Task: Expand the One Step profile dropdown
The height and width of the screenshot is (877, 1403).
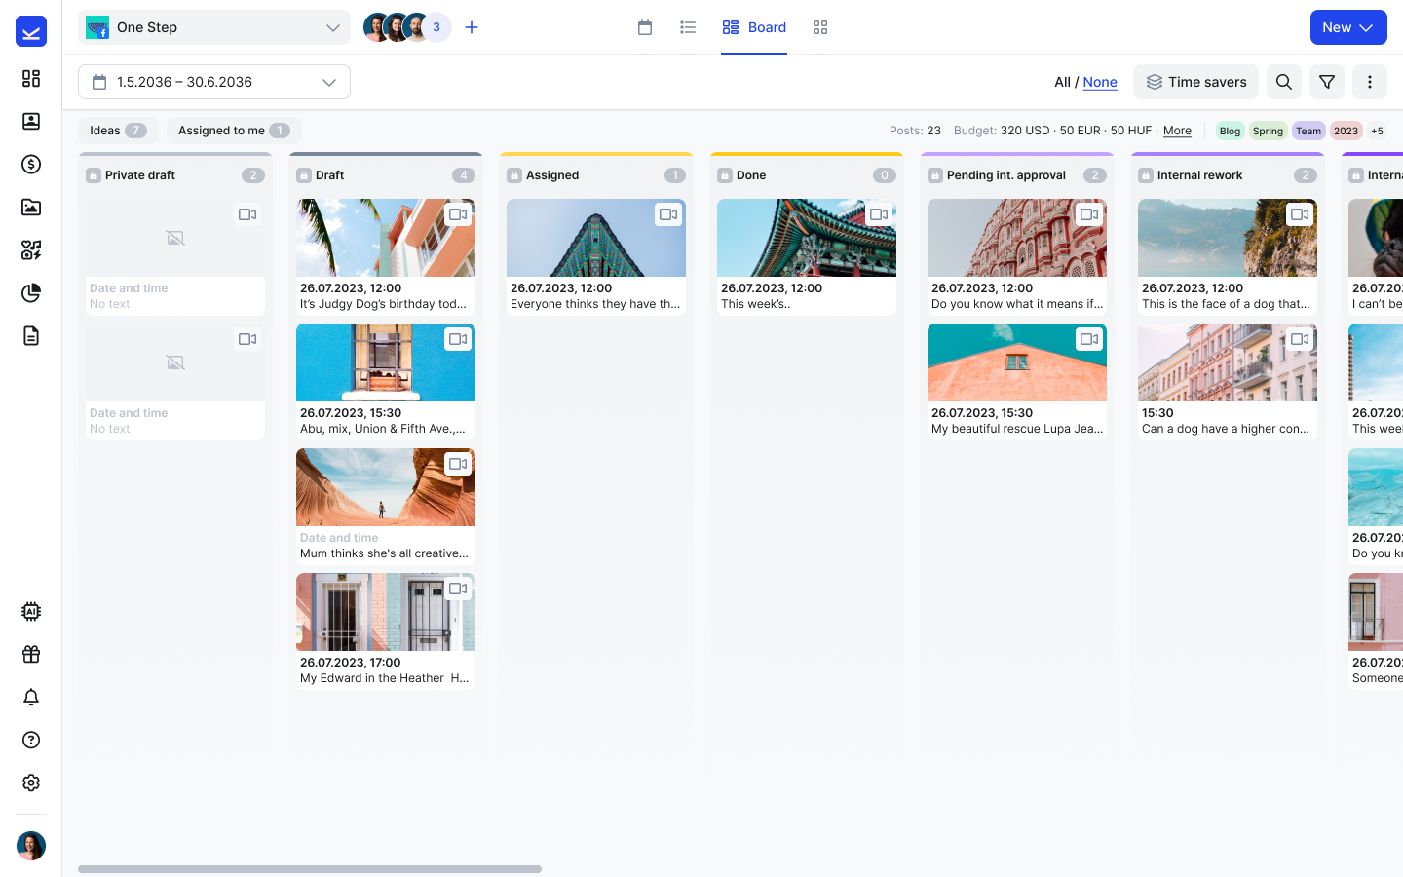Action: tap(214, 27)
